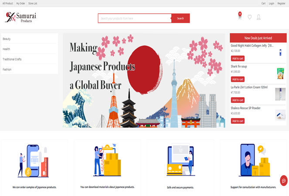
Task: Select the Beauty category
Action: (x=7, y=39)
